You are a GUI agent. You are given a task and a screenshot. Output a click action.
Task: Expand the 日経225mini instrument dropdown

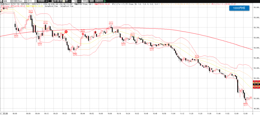tap(25, 1)
